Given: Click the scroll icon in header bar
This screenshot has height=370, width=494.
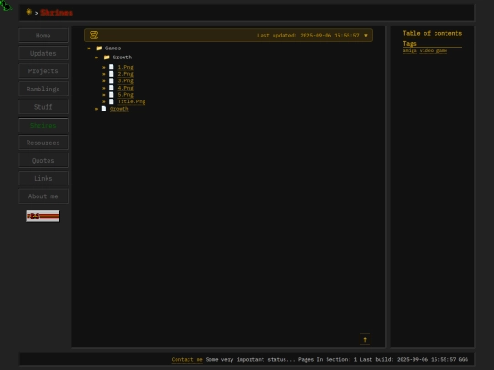Looking at the screenshot, I should [93, 36].
